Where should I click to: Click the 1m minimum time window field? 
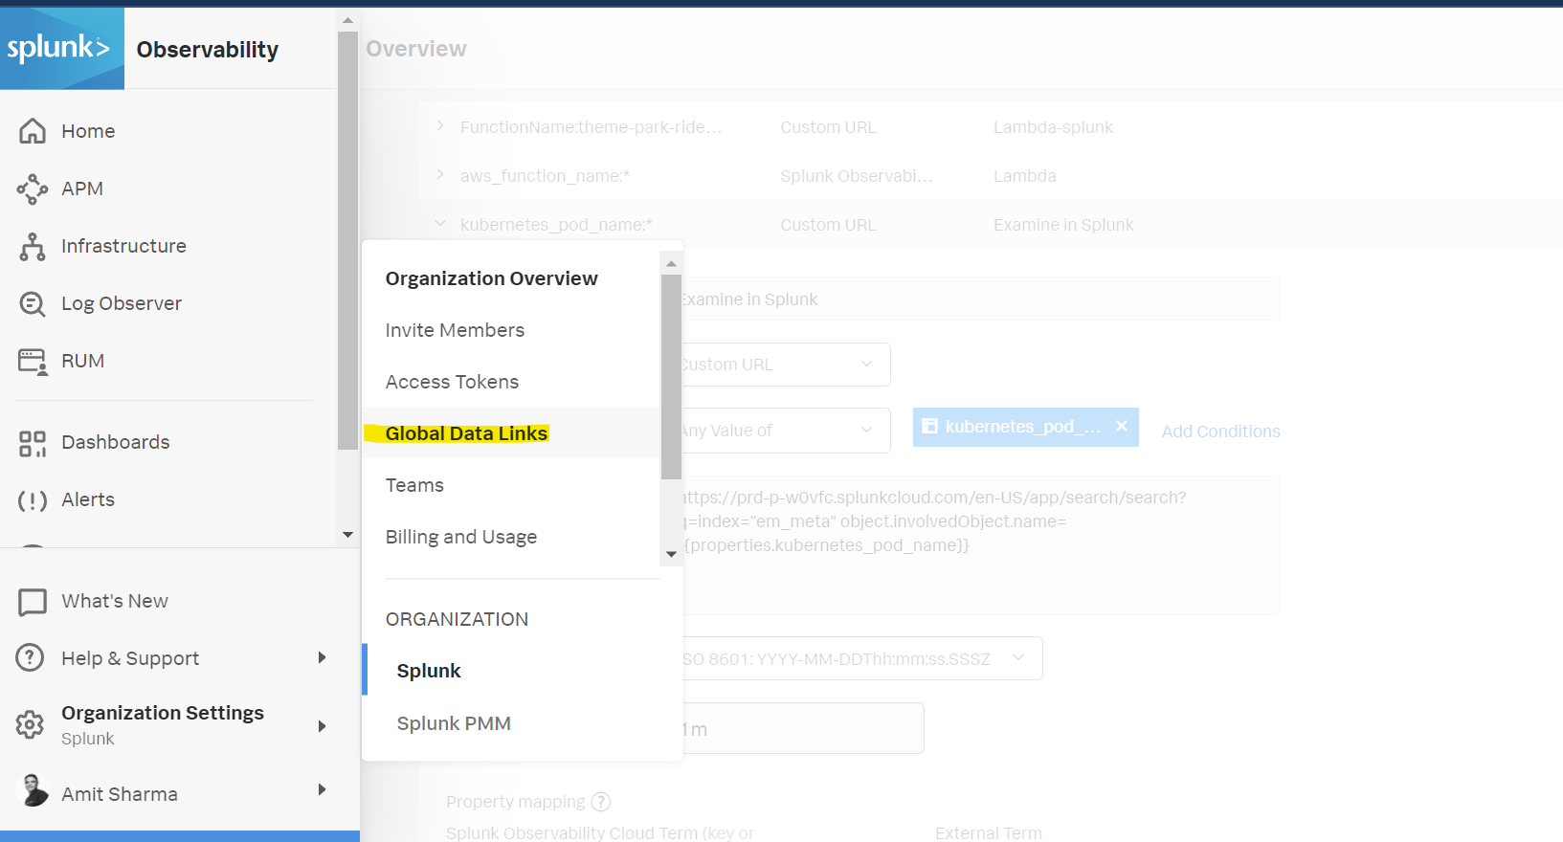click(x=803, y=728)
